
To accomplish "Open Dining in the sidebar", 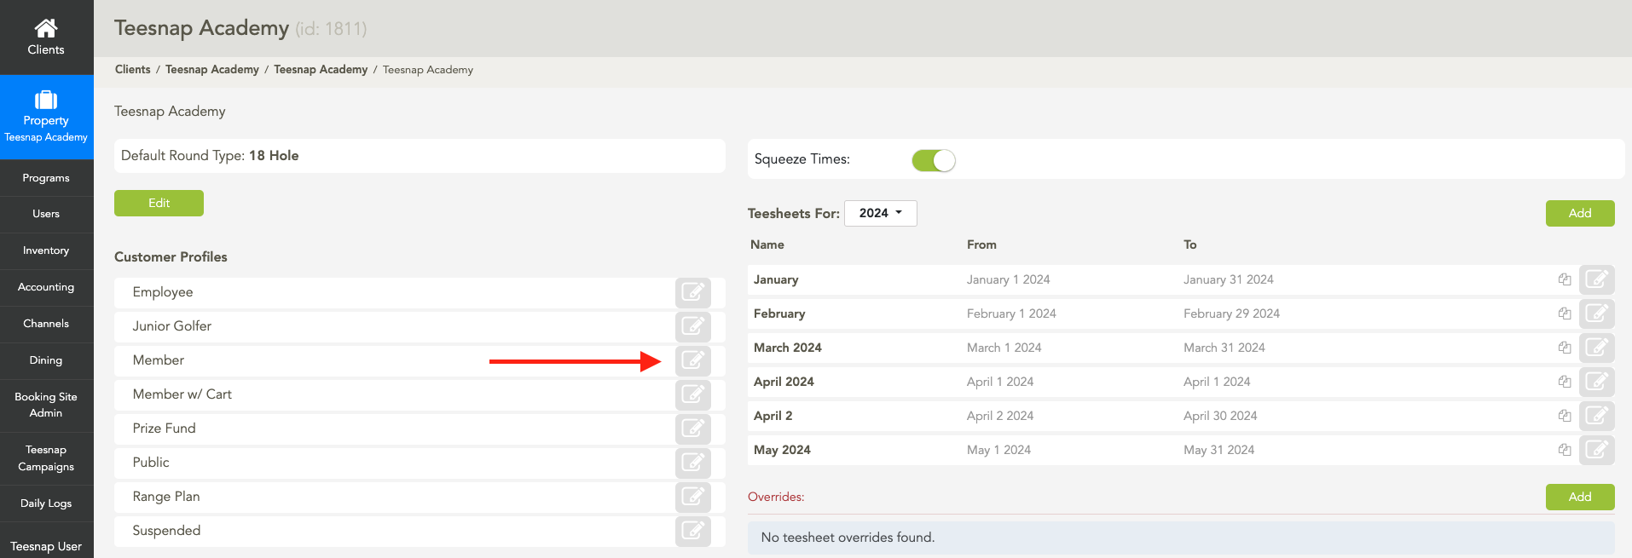I will click(46, 360).
